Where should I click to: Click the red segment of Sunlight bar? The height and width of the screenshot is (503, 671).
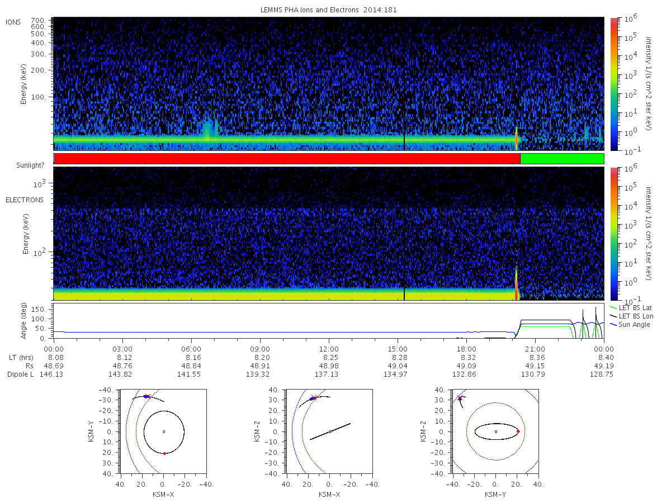[x=287, y=159]
